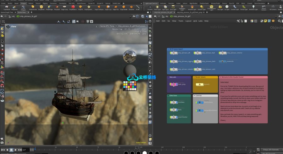The image size is (283, 154).
Task: Collapse the GLTF Scene Import network box
Action: (x=168, y=49)
